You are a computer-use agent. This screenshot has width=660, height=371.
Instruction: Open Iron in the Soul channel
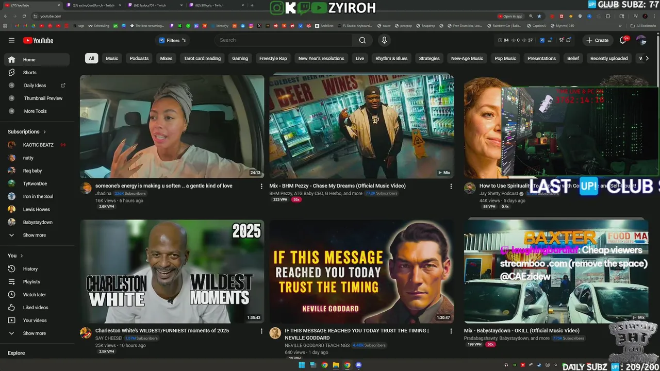[x=38, y=196]
